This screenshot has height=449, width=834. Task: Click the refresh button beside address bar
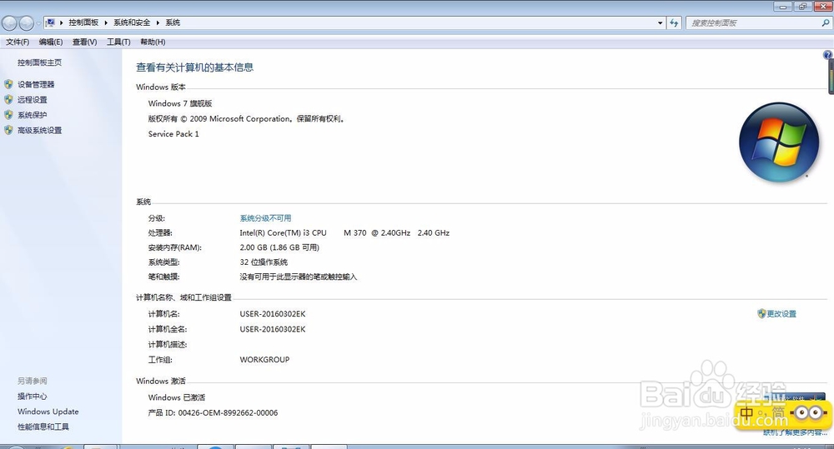click(674, 22)
